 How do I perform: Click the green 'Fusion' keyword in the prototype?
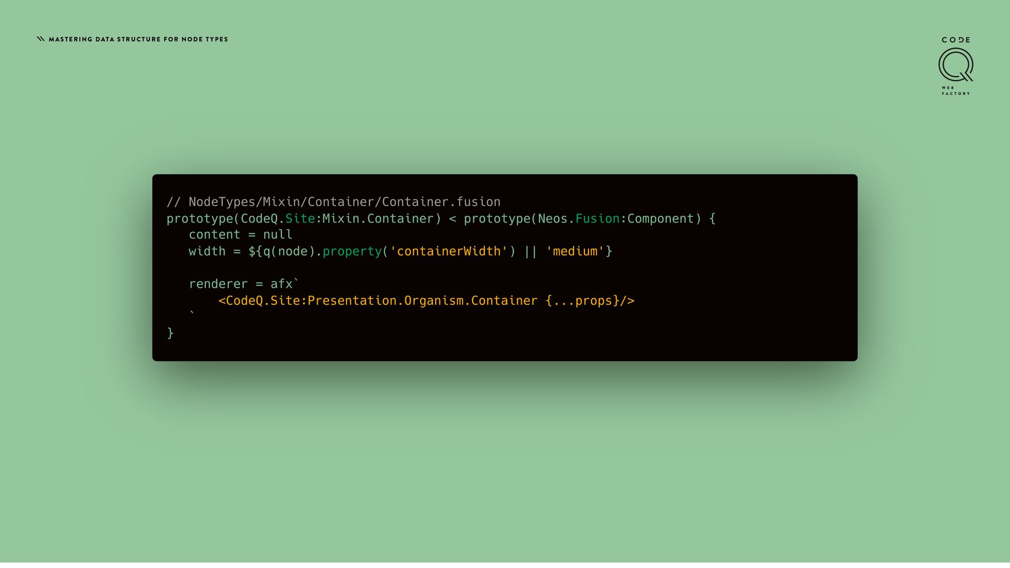click(597, 219)
